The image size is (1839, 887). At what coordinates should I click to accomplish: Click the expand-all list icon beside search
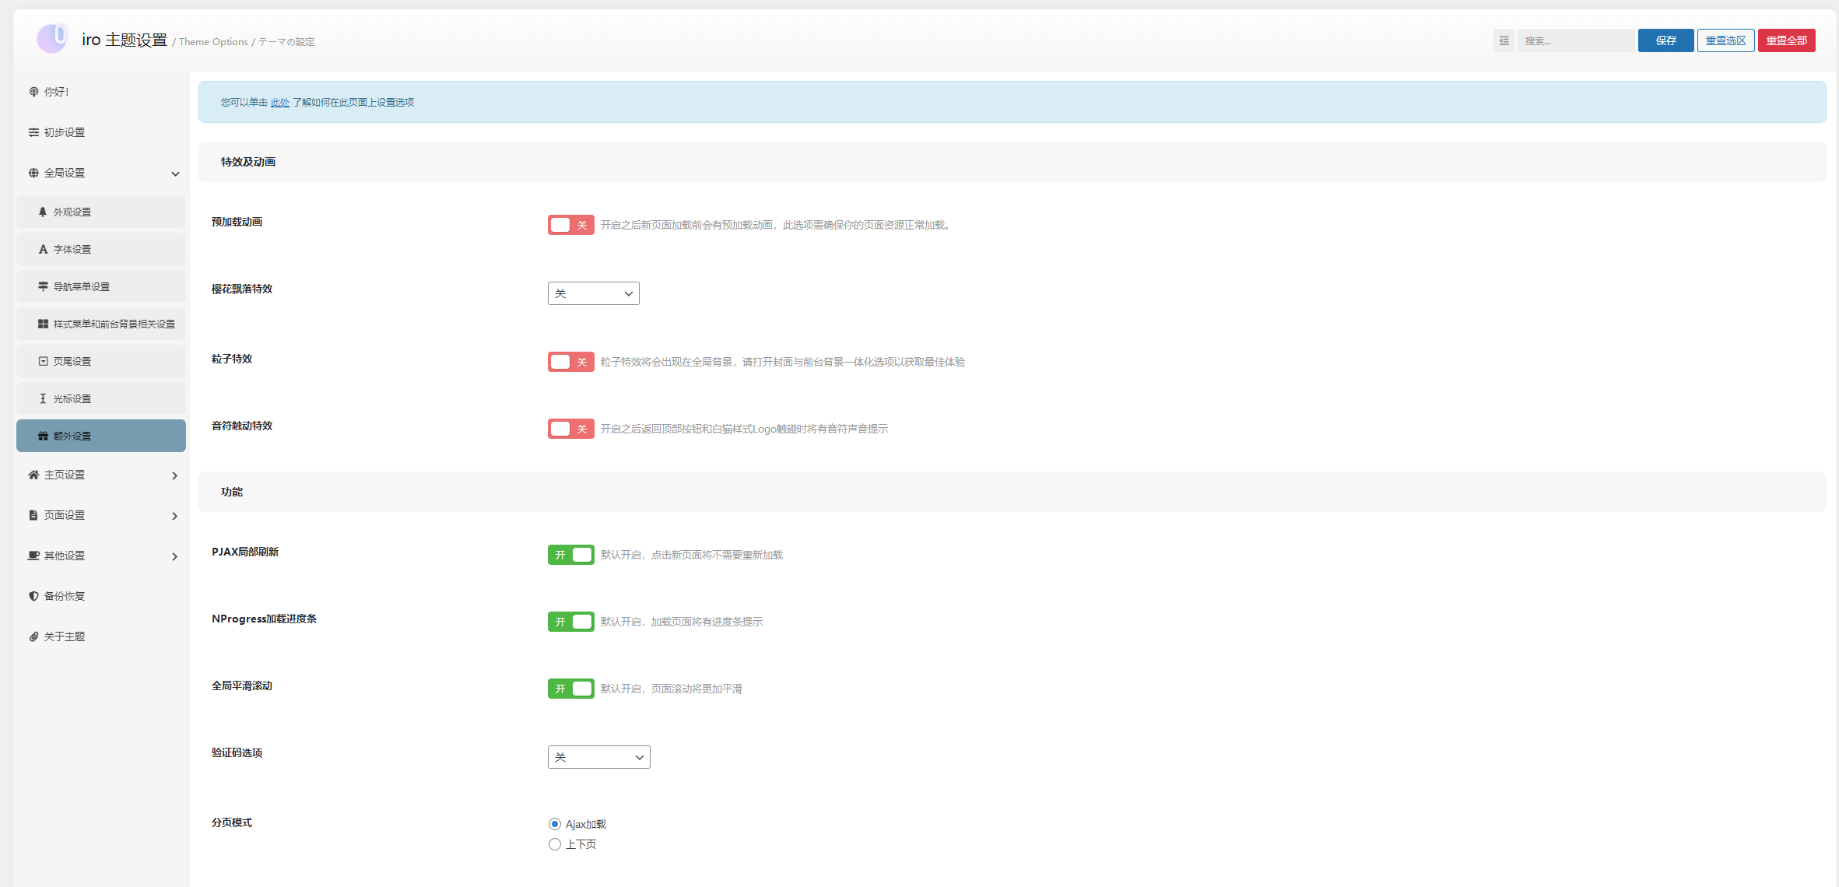(1504, 40)
